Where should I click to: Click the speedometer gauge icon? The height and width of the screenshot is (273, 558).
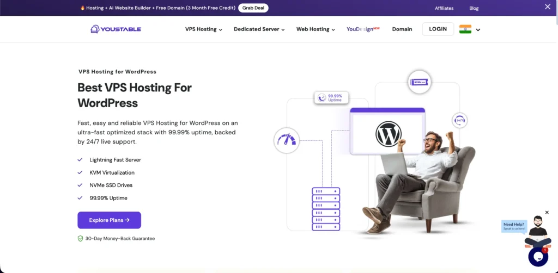[x=287, y=141]
